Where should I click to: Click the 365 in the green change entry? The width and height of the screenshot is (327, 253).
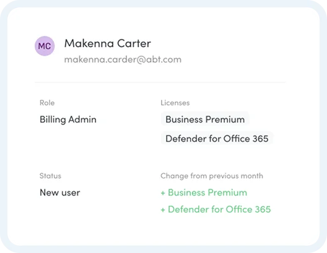pos(263,209)
